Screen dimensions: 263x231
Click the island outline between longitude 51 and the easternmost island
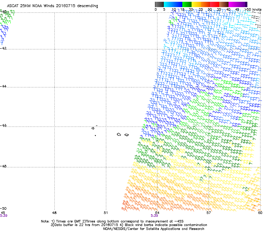[119, 134]
